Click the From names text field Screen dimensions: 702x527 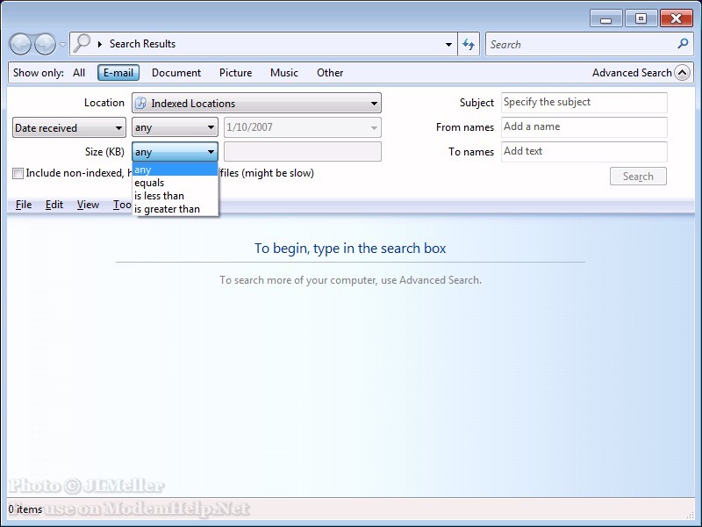(584, 127)
